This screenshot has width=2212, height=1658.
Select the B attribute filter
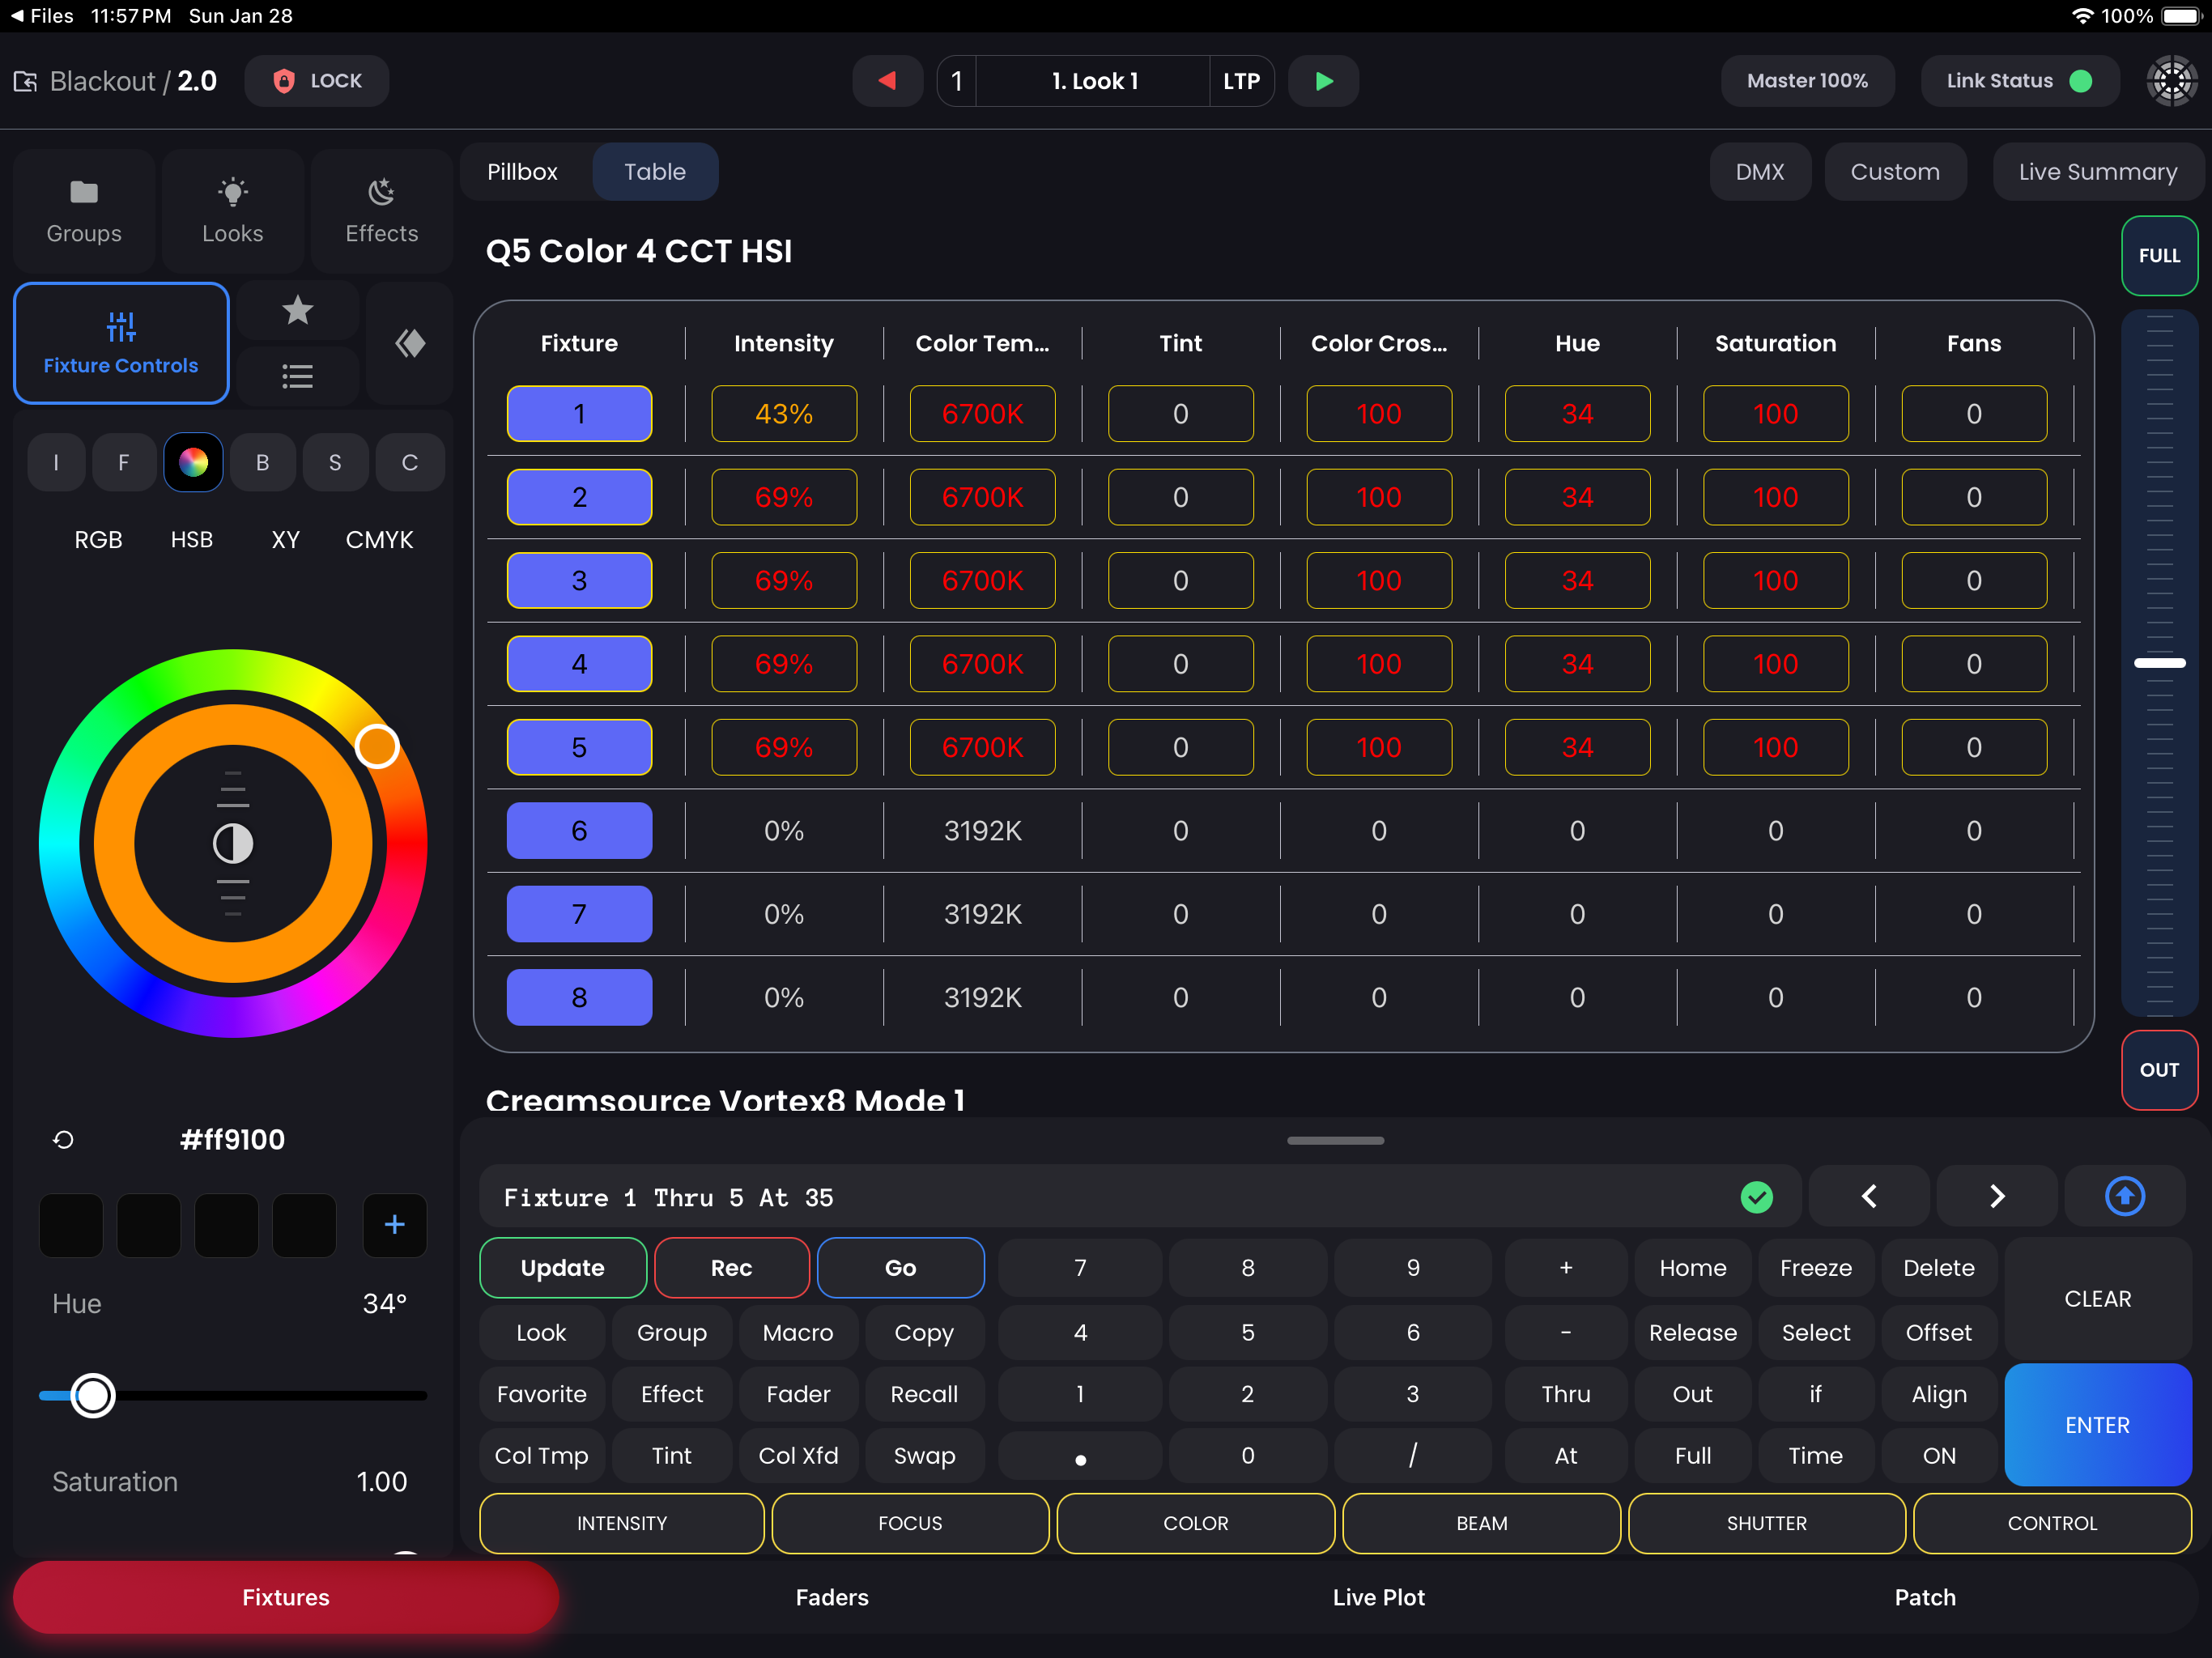click(263, 462)
